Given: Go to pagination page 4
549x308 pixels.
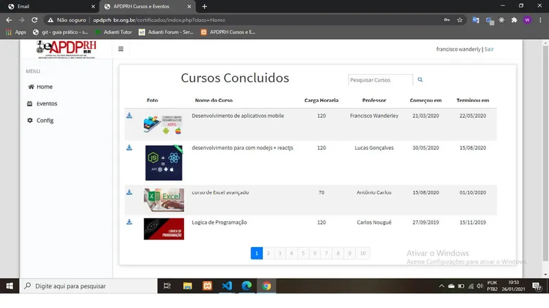Looking at the screenshot, I should click(291, 253).
